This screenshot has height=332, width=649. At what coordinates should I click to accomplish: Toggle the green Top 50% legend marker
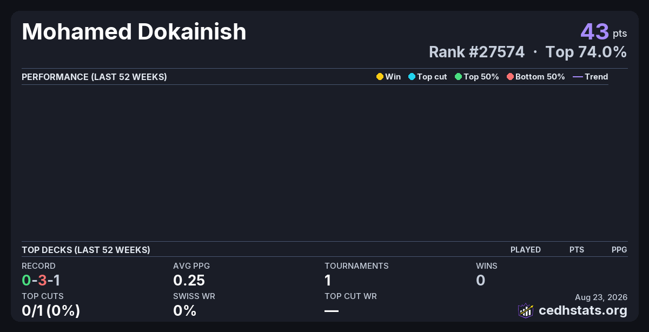[x=458, y=77]
